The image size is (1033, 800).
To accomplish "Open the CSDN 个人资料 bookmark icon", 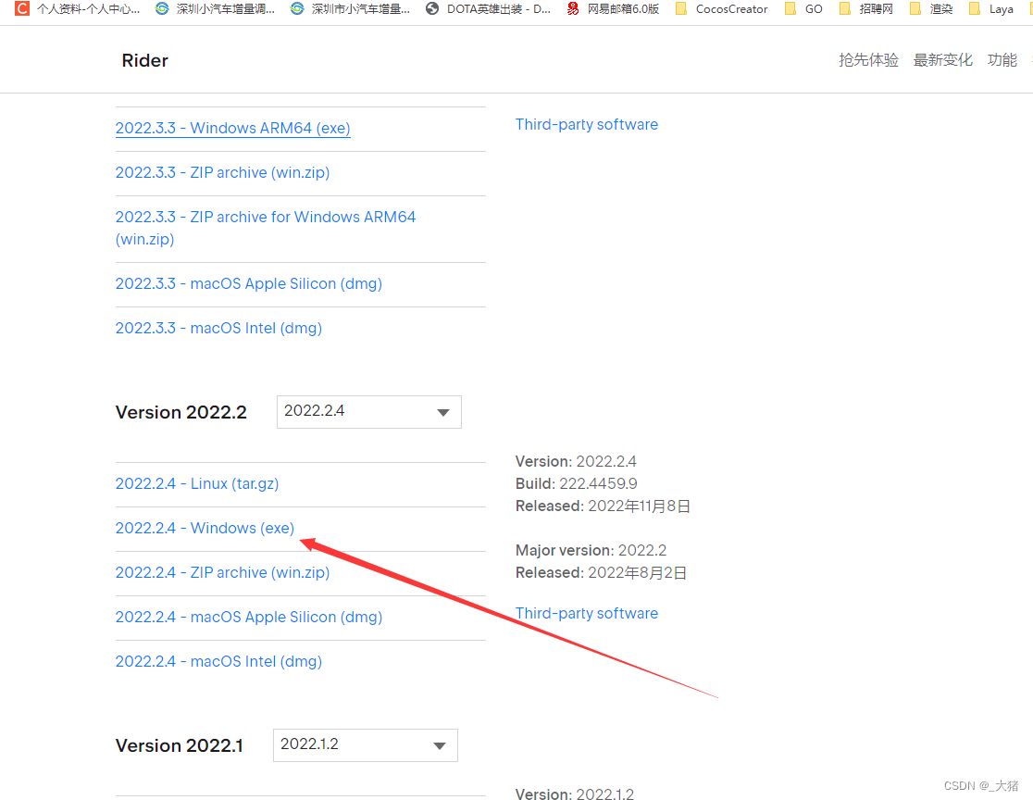I will (21, 8).
